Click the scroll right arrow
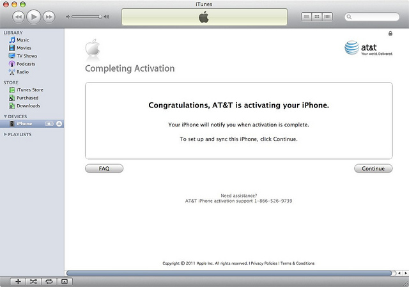The image size is (409, 287). (406, 273)
